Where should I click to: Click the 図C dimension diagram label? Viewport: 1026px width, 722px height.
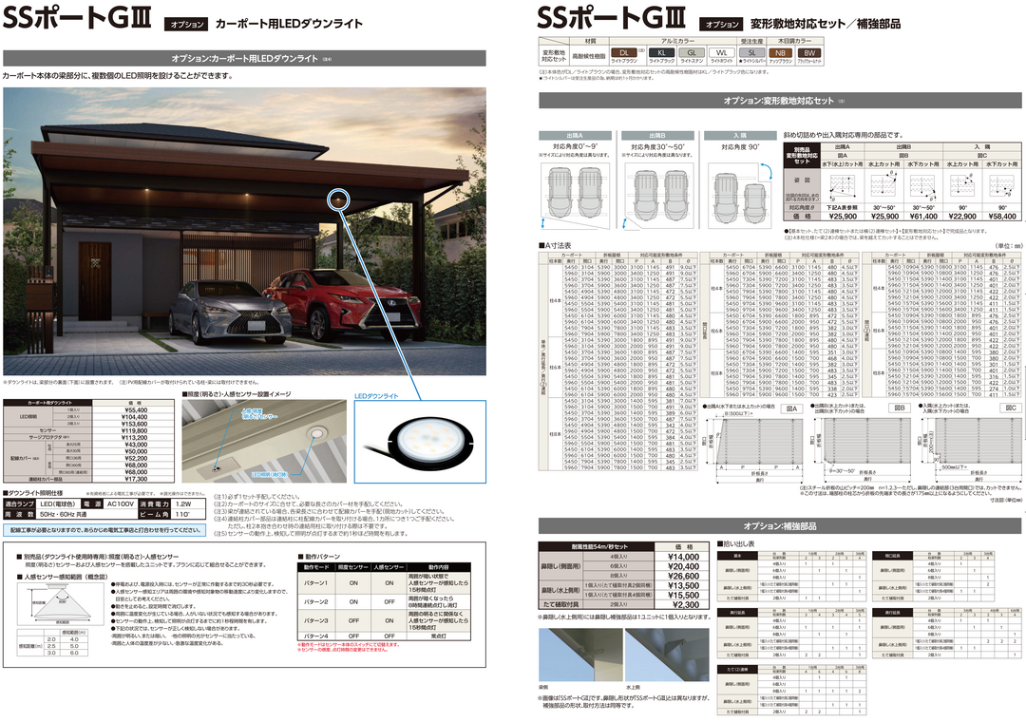(1011, 408)
